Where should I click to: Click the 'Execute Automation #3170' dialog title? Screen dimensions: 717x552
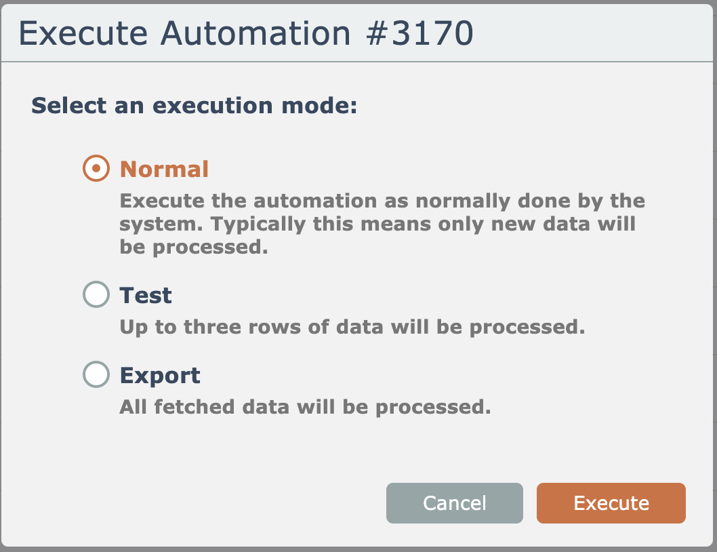[x=245, y=33]
